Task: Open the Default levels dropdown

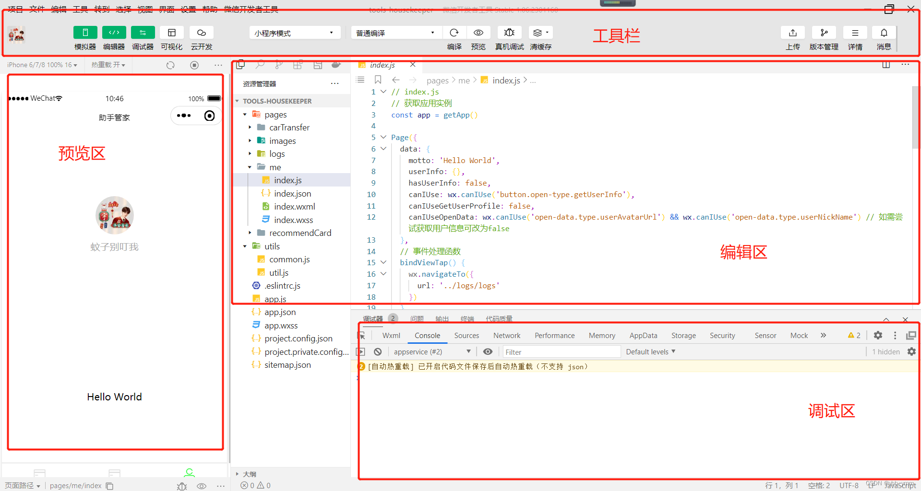Action: [651, 351]
